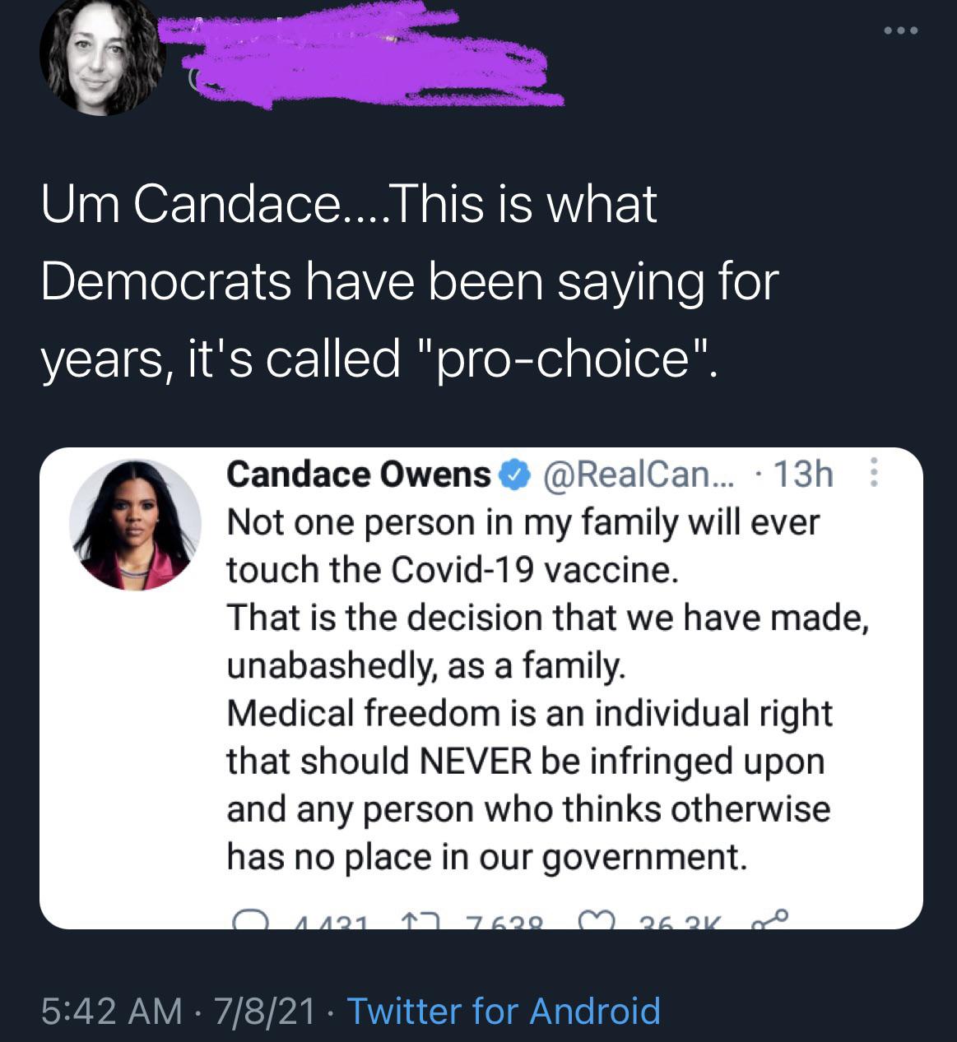Open the "Twitter for Android" link

pos(504,1011)
